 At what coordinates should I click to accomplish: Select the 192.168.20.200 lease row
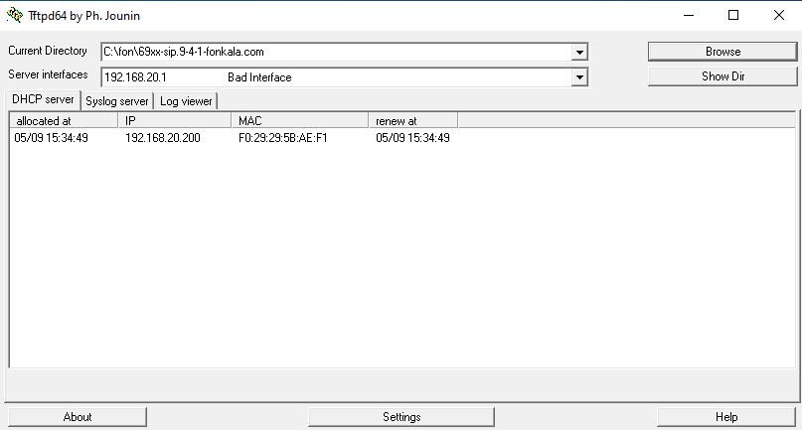pyautogui.click(x=162, y=138)
